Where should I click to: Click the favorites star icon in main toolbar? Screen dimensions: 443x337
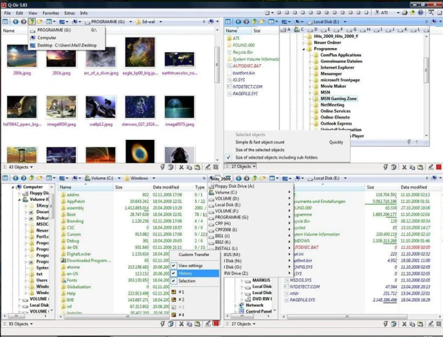(413, 13)
